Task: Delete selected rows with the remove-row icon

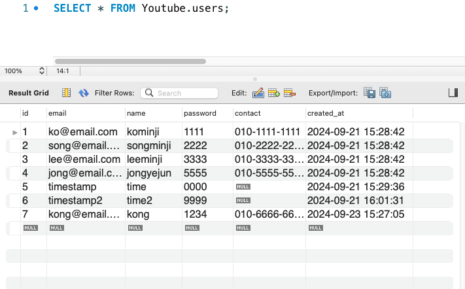Action: (290, 93)
